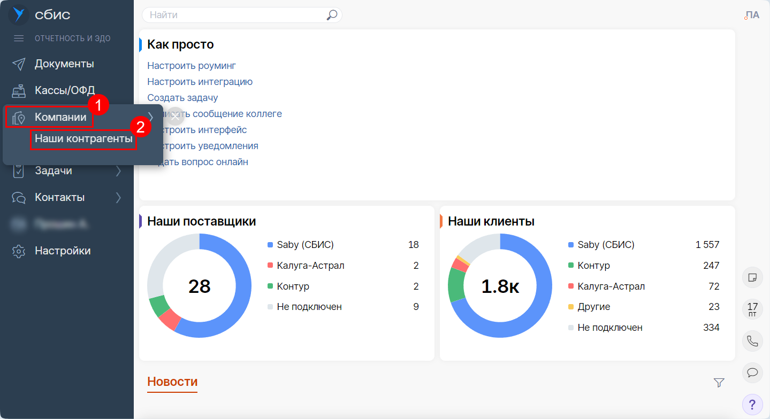Screen dimensions: 770x419
Task: Close the hint with the round X button
Action: point(175,116)
